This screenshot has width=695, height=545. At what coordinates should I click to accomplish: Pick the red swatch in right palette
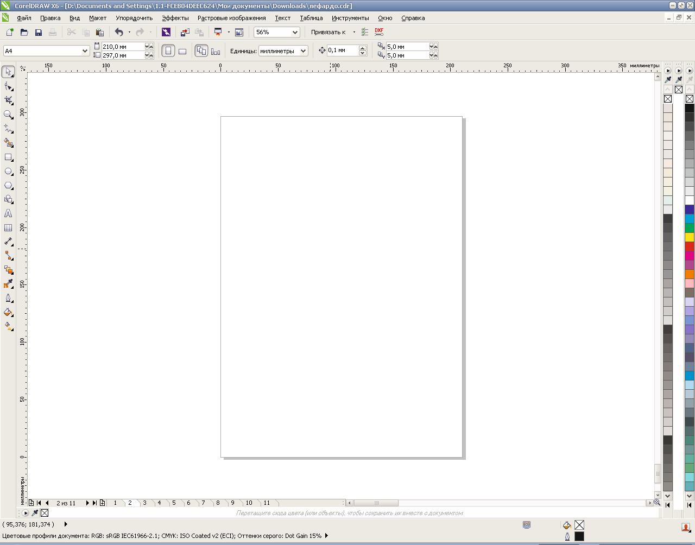(x=690, y=246)
